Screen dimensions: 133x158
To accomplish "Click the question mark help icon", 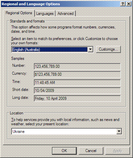I will coord(123,4).
